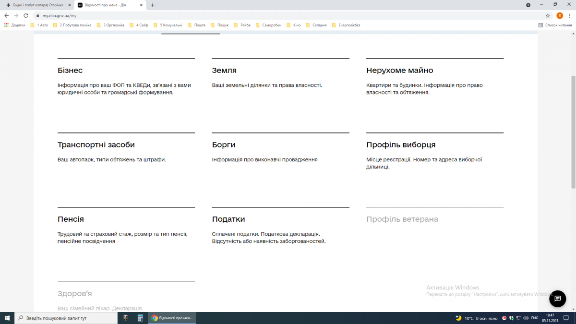
Task: Click the browser back arrow
Action: [7, 15]
